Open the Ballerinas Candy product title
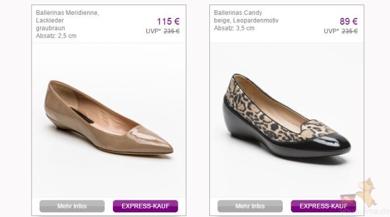The width and height of the screenshot is (390, 217). pos(238,13)
